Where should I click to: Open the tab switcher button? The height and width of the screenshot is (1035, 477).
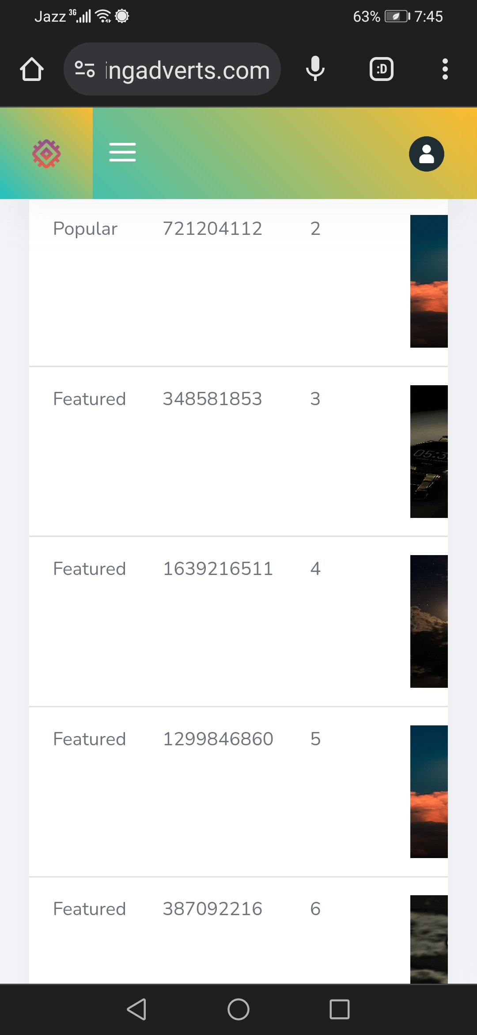point(382,69)
